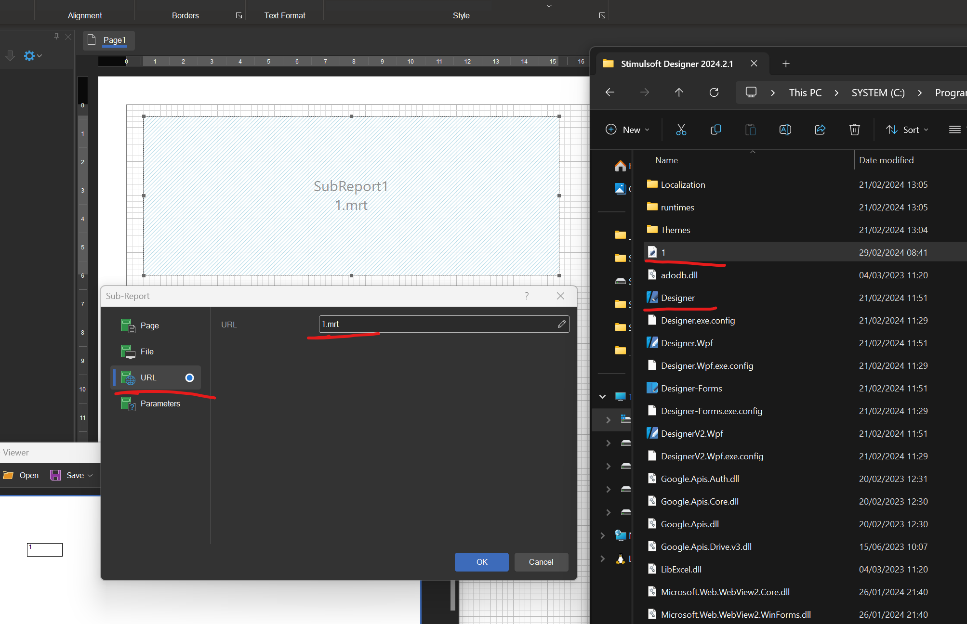Click the edit pencil icon next to URL field
Image resolution: width=967 pixels, height=624 pixels.
point(562,324)
